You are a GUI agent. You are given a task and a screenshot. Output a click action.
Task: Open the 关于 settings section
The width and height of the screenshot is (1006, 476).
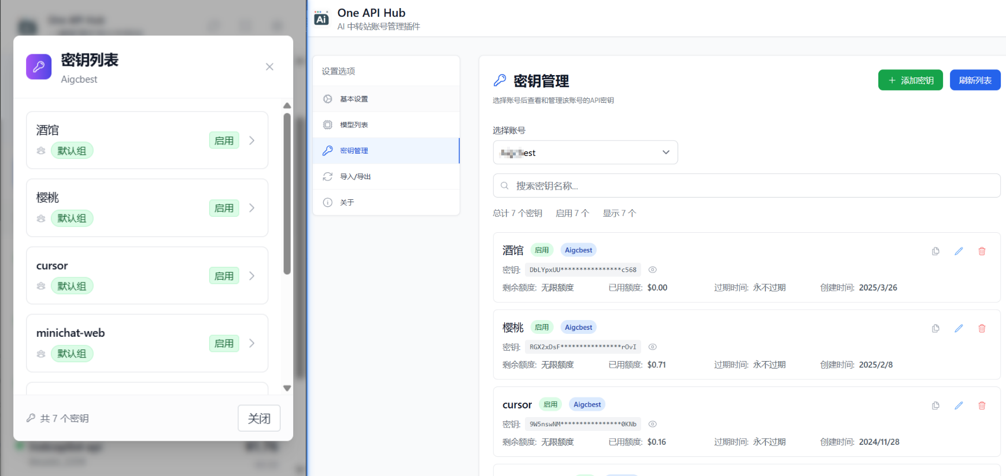point(386,202)
